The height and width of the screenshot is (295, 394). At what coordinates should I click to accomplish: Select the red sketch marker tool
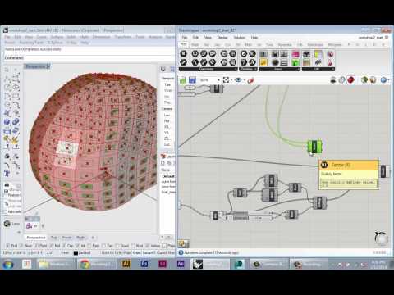[x=250, y=80]
